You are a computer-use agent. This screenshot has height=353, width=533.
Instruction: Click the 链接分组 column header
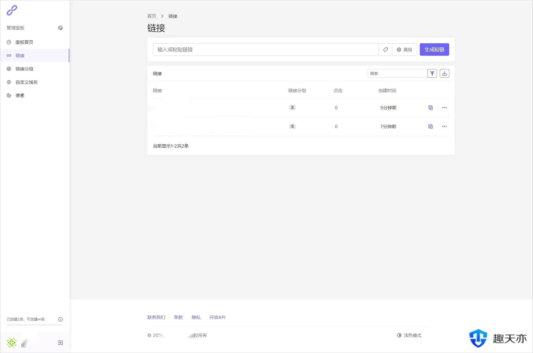pyautogui.click(x=297, y=91)
